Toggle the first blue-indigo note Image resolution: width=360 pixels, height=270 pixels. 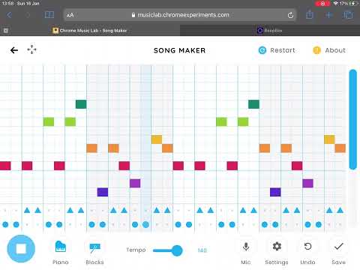103,192
